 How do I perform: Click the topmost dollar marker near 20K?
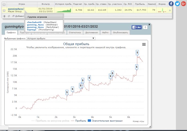137,52
